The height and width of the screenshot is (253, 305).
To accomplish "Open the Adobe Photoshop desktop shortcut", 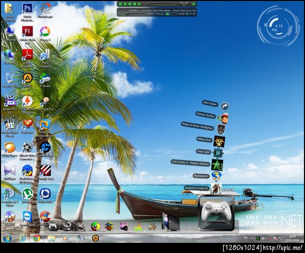I will pyautogui.click(x=27, y=12).
